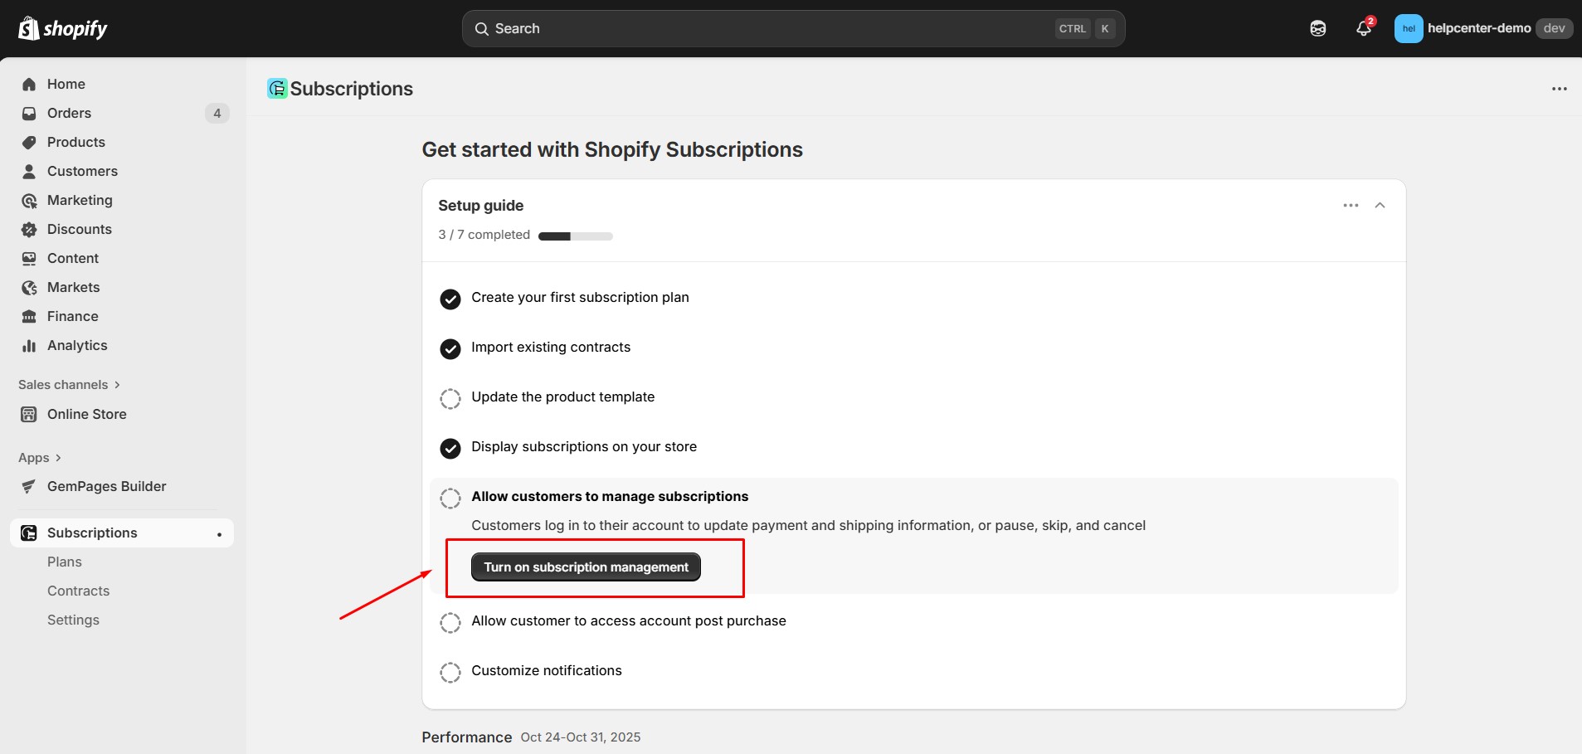Select the Orders icon in sidebar
Viewport: 1582px width, 754px height.
click(x=29, y=113)
